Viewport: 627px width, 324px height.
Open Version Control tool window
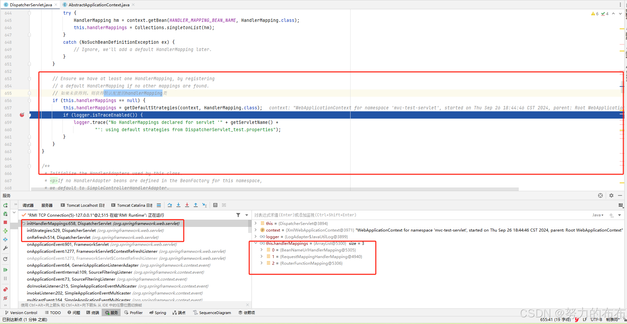coord(21,313)
